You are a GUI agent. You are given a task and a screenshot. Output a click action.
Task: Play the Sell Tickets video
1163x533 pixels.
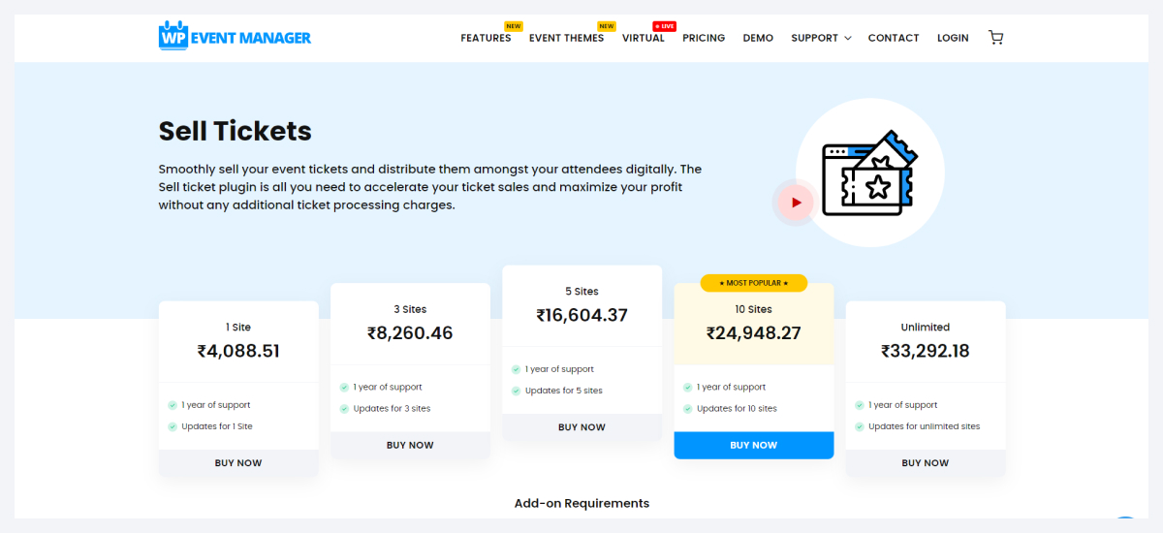pyautogui.click(x=796, y=203)
